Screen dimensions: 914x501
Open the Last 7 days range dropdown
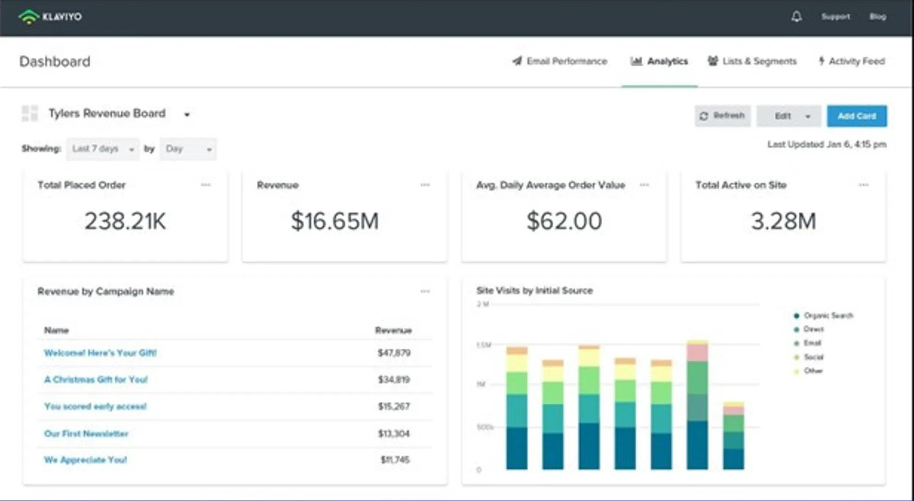pos(102,149)
